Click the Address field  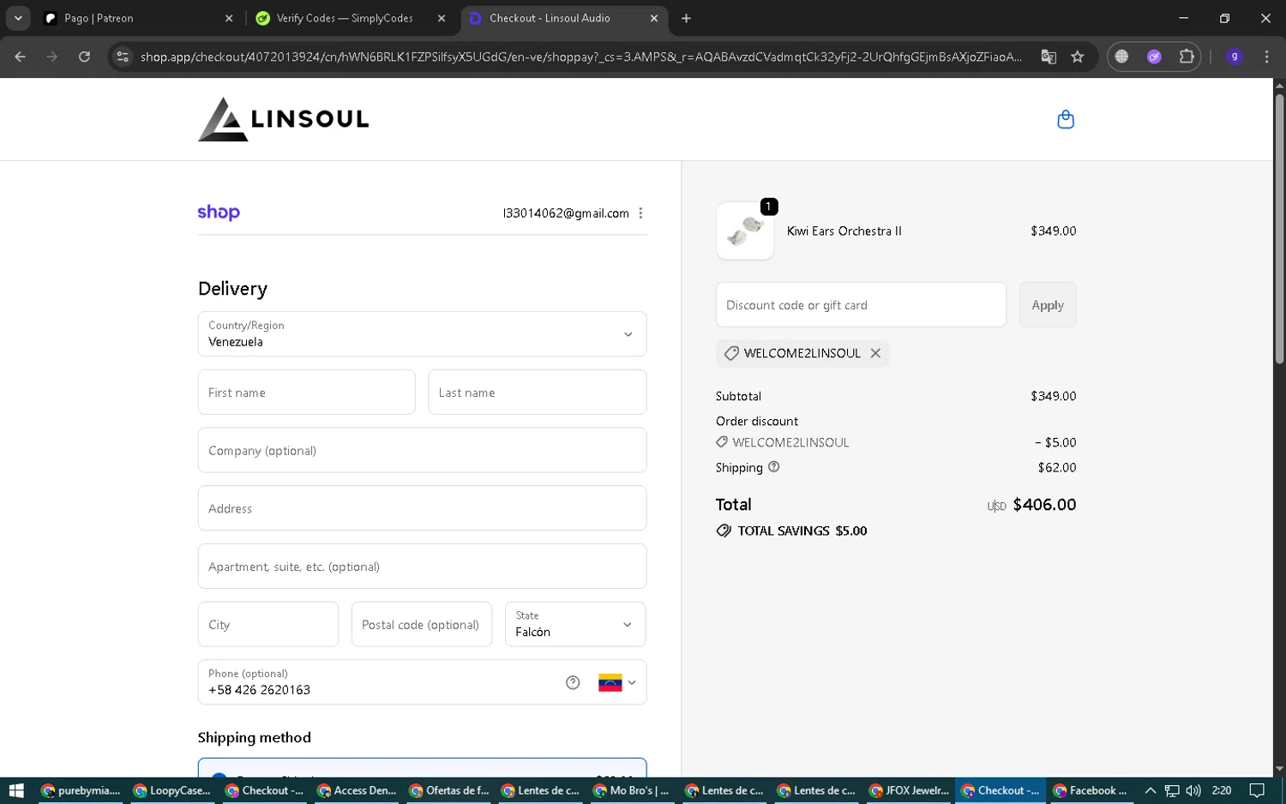pyautogui.click(x=422, y=508)
